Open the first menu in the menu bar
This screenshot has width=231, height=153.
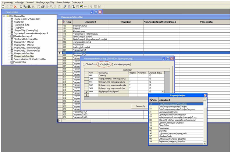point(7,2)
